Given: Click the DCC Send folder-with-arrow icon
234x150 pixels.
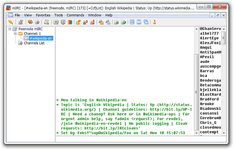Looking at the screenshot, I should tap(78, 22).
